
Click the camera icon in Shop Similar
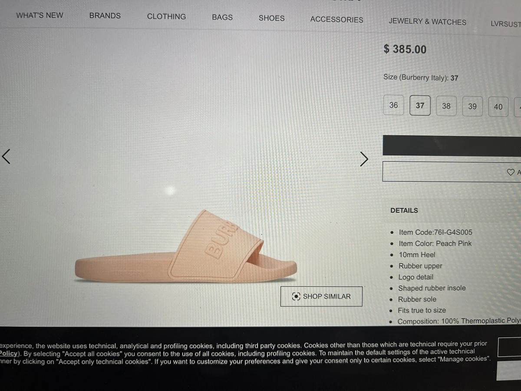point(296,296)
